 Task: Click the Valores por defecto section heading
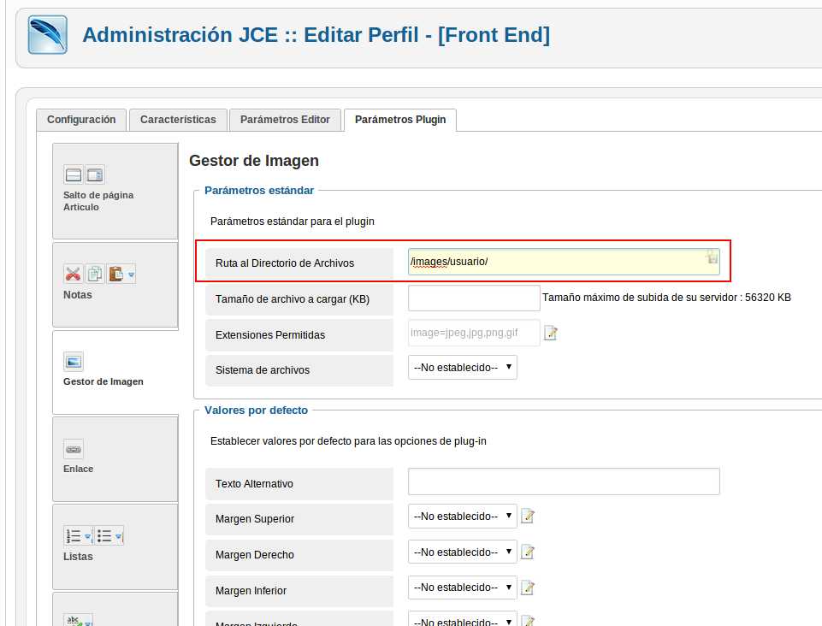(256, 410)
